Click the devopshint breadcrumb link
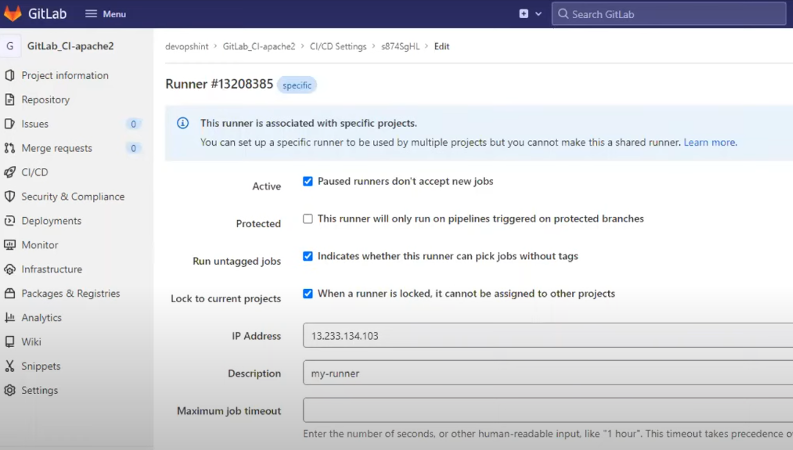 click(187, 46)
